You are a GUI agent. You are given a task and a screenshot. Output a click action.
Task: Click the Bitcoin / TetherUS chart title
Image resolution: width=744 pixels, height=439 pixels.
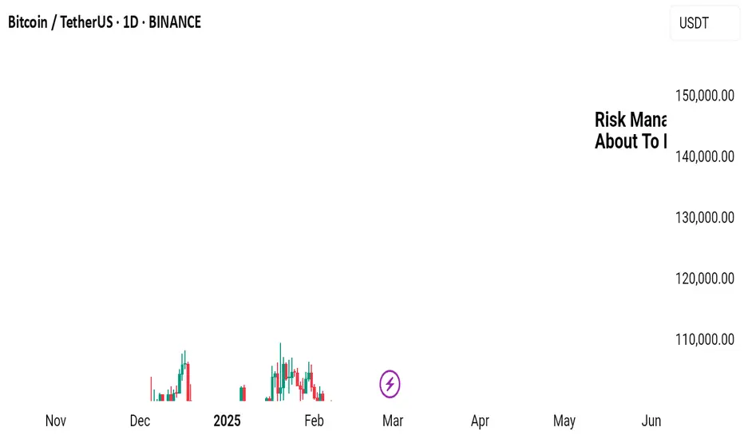[105, 22]
